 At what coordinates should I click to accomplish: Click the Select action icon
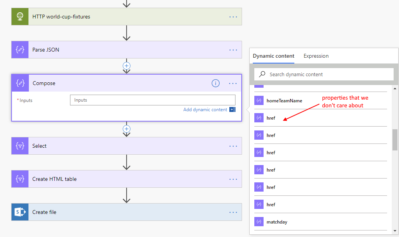tap(20, 146)
